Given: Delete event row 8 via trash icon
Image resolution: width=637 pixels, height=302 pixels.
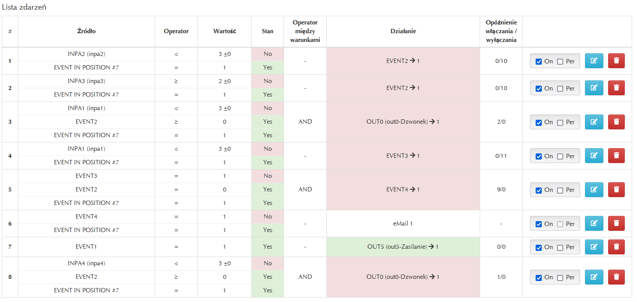Looking at the screenshot, I should point(616,277).
